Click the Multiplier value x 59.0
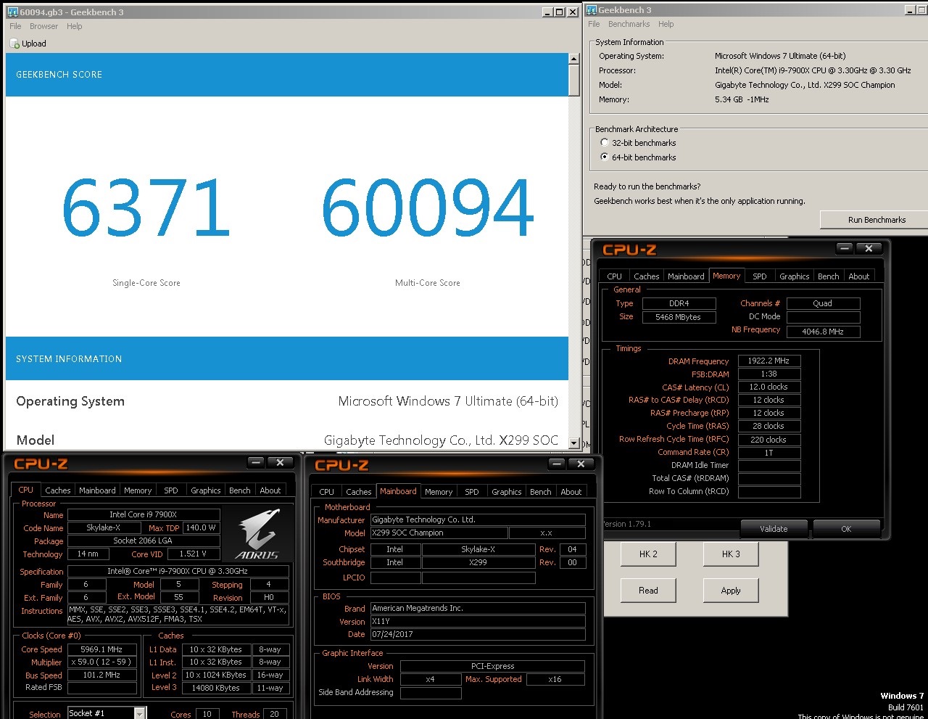 [102, 662]
